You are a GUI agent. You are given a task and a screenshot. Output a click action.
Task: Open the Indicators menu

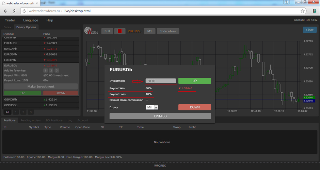[x=168, y=31]
